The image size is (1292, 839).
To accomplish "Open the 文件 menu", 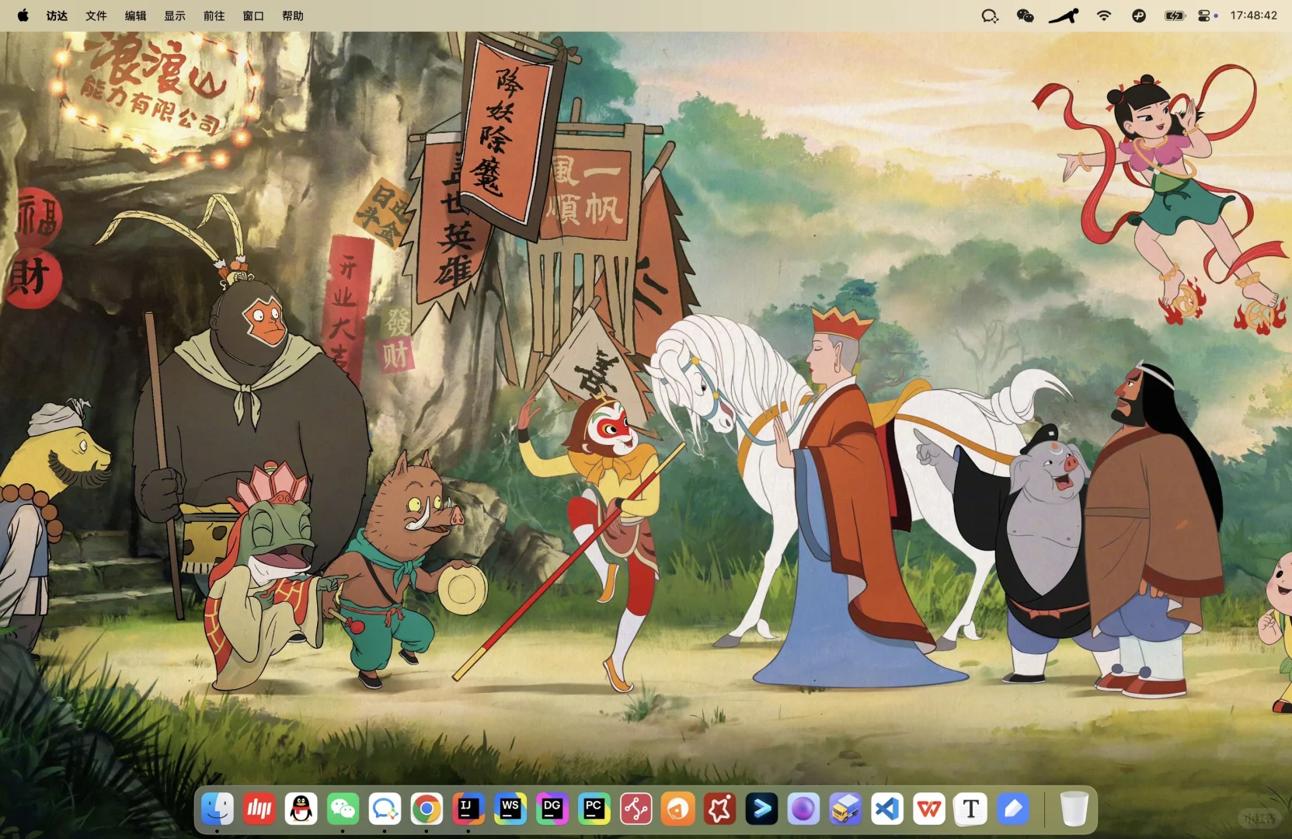I will pos(96,16).
